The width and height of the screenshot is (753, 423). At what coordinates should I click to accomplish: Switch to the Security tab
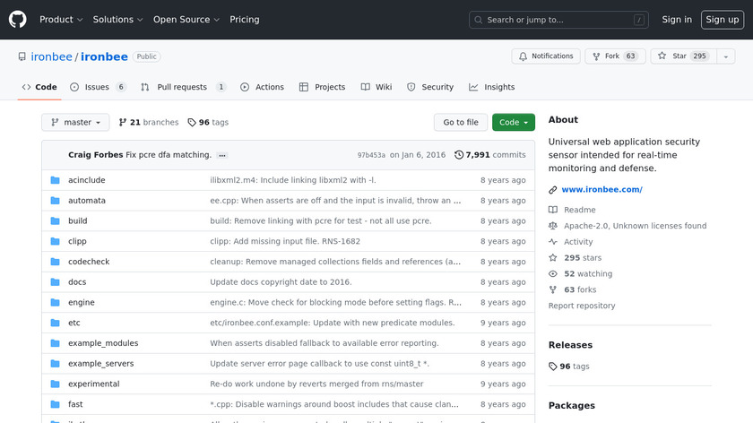coord(430,87)
